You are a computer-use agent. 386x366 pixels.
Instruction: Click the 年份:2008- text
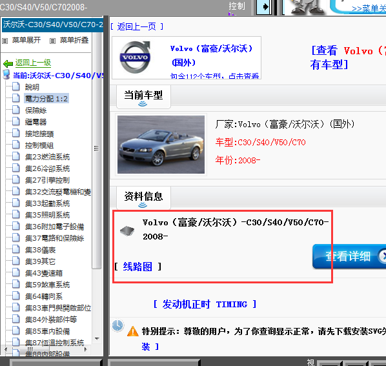(238, 160)
